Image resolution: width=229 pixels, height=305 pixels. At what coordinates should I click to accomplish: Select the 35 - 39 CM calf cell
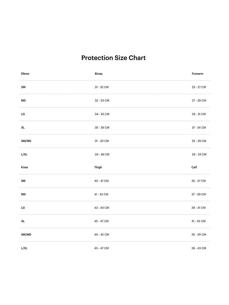pos(199,235)
